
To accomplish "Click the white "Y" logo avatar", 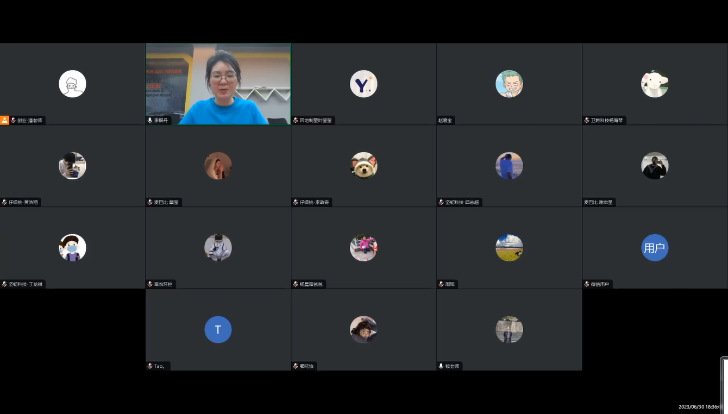I will pos(363,84).
